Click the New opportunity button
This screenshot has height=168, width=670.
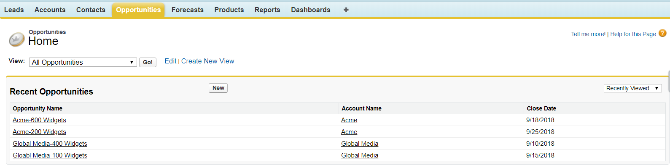[218, 88]
